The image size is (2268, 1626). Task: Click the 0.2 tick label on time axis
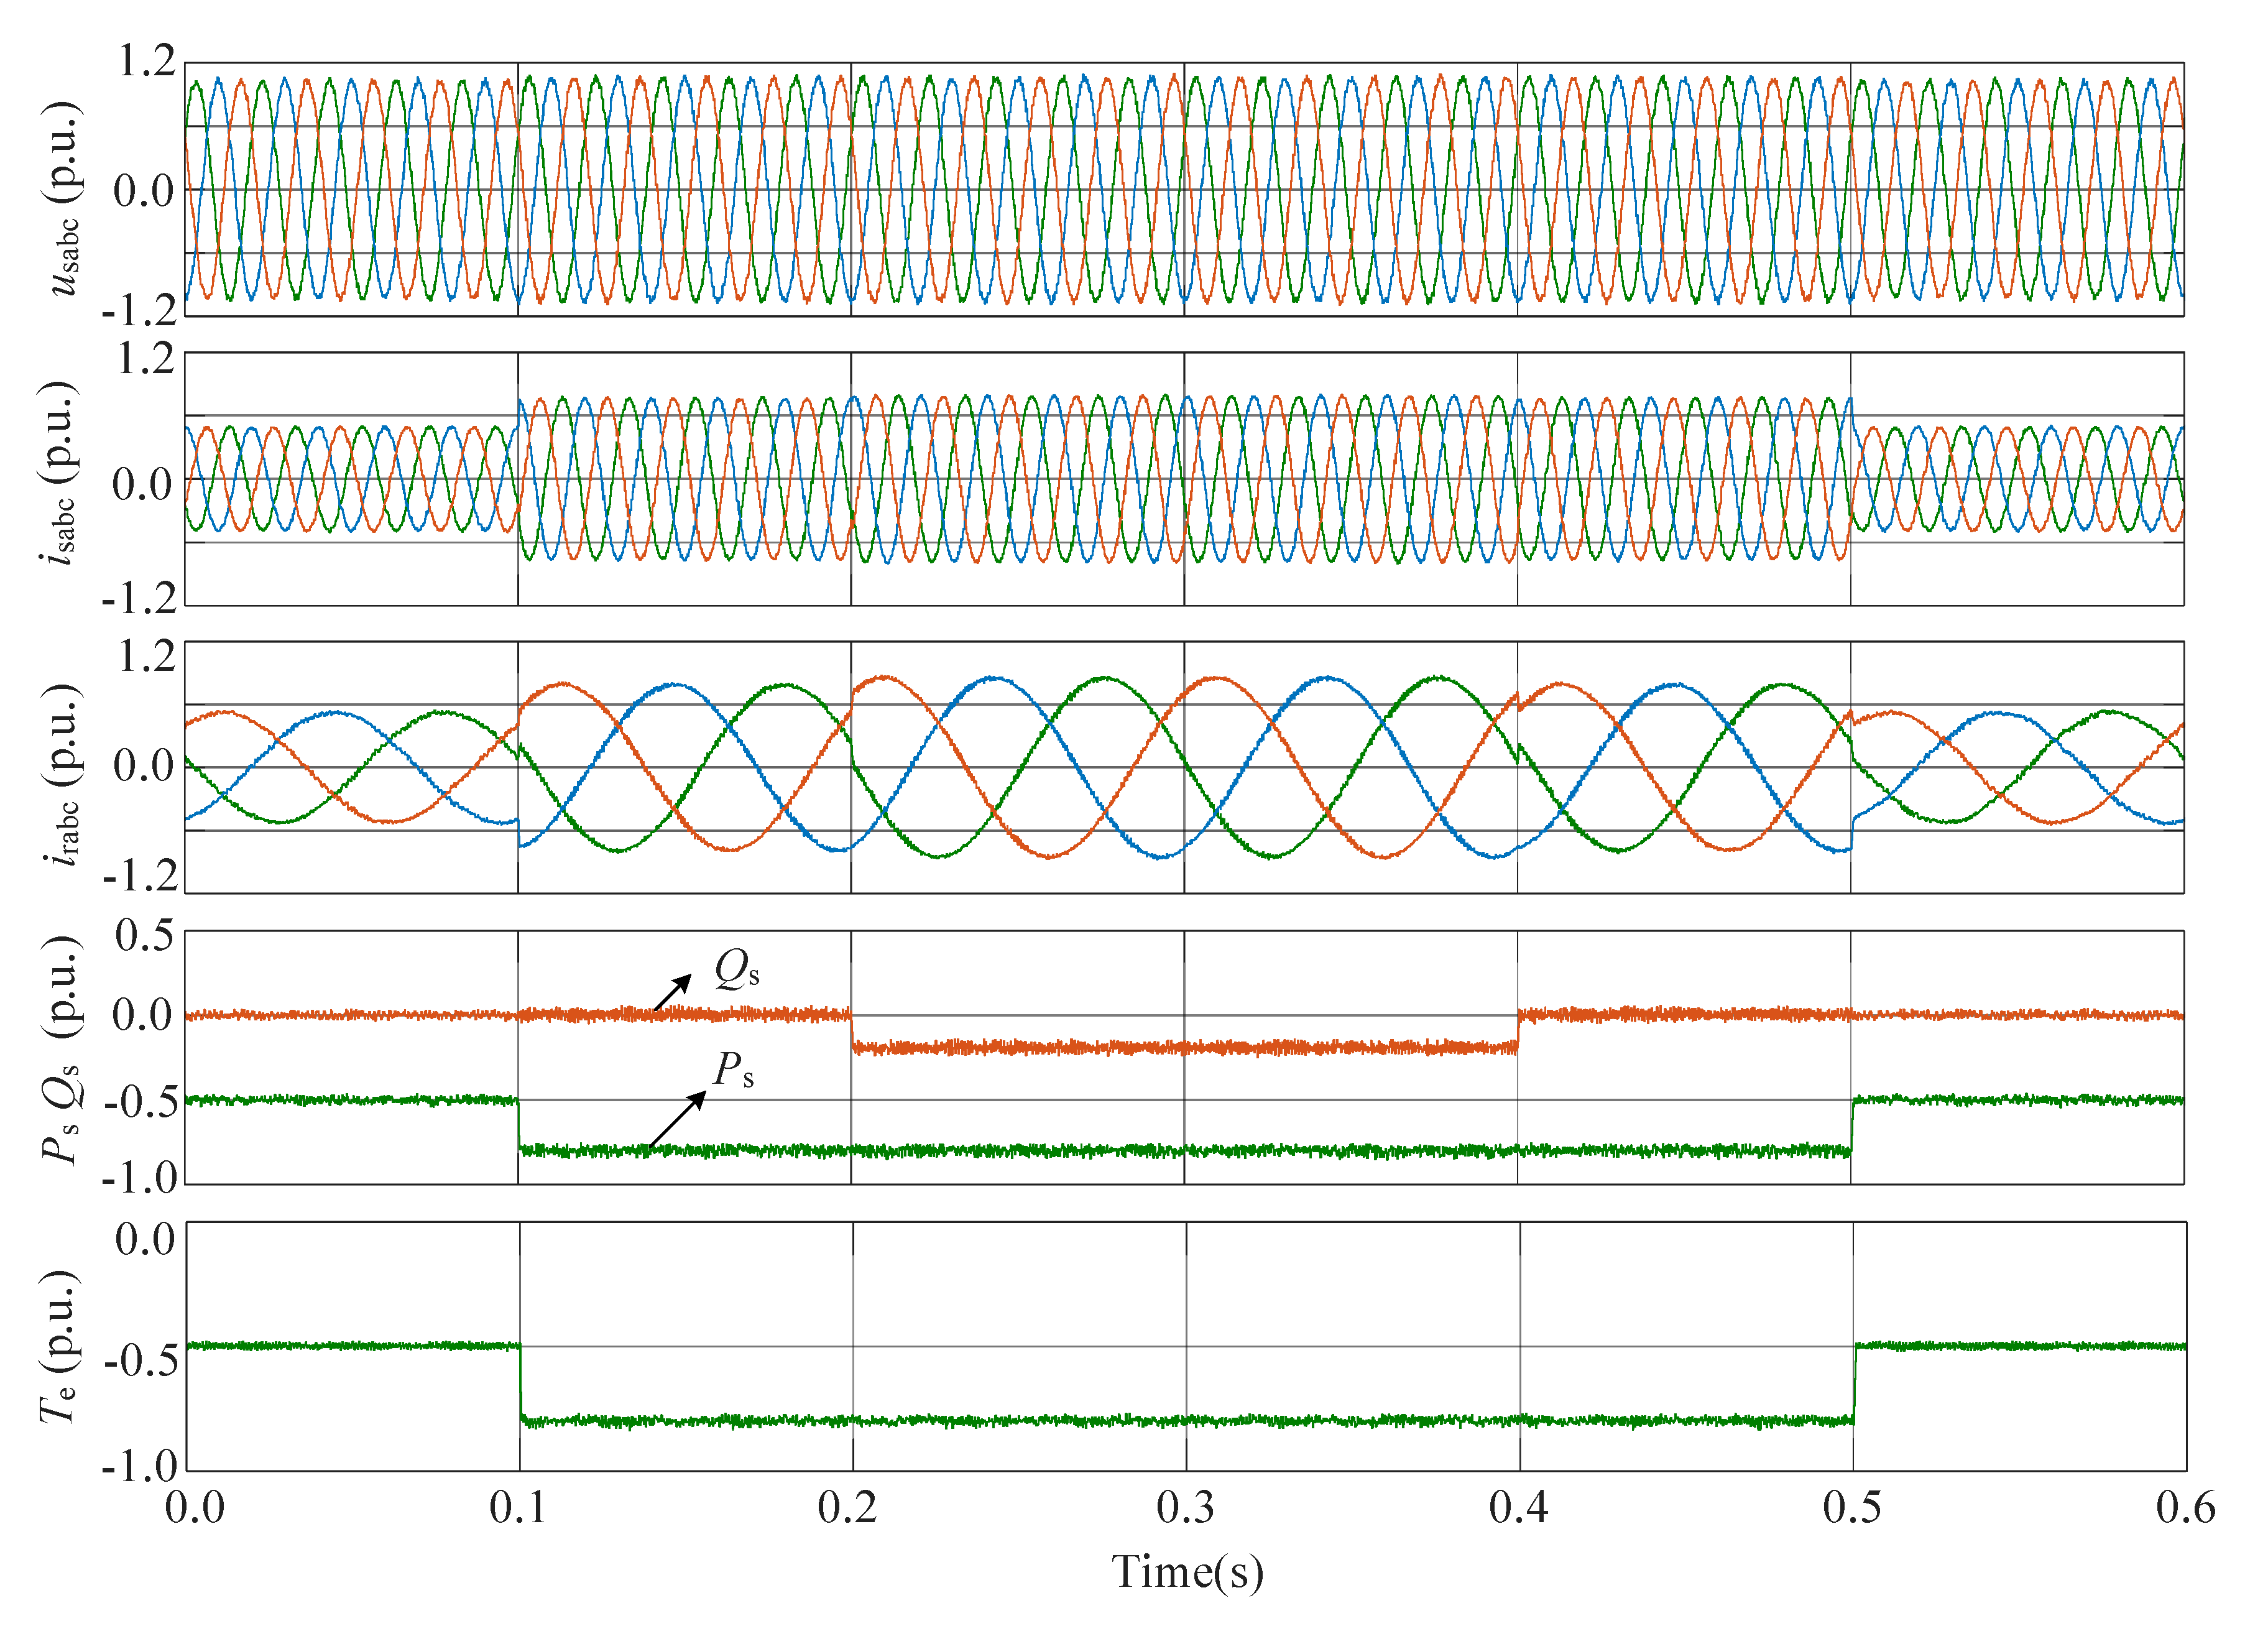click(847, 1507)
